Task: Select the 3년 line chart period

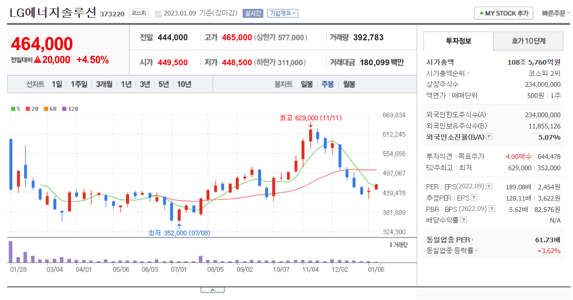Action: [x=145, y=84]
